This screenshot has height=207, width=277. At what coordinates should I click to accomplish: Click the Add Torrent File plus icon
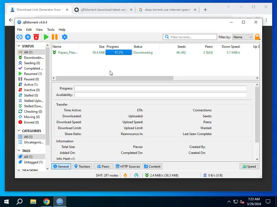point(28,37)
